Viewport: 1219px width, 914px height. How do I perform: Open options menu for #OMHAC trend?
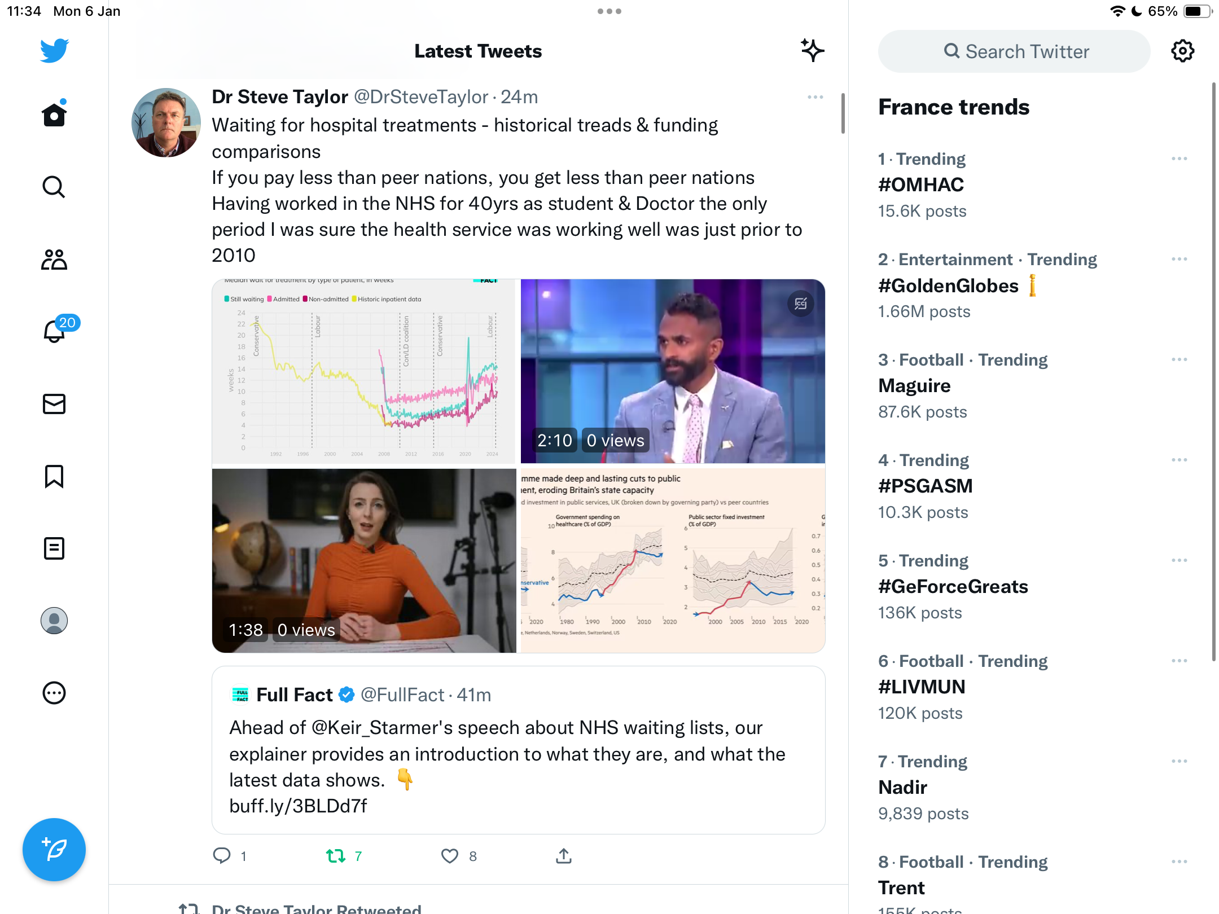1179,159
